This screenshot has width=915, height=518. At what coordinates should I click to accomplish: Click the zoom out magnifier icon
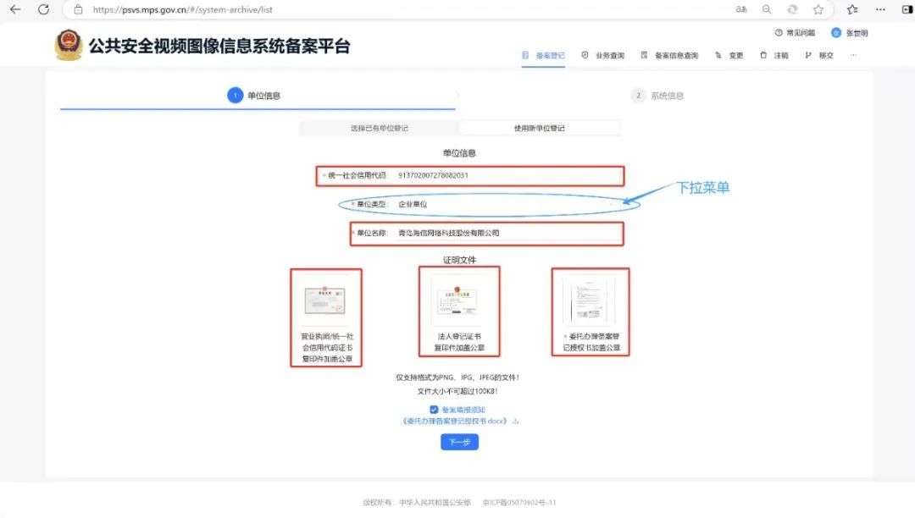(x=767, y=9)
